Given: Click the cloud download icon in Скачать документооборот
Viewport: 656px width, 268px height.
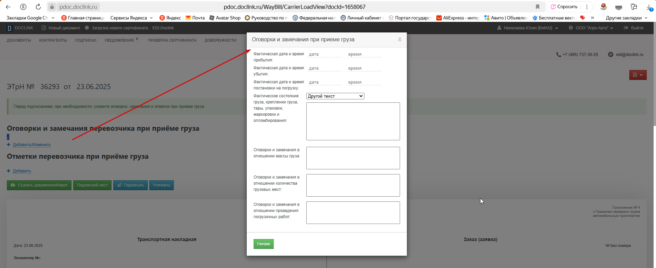Looking at the screenshot, I should tap(13, 185).
